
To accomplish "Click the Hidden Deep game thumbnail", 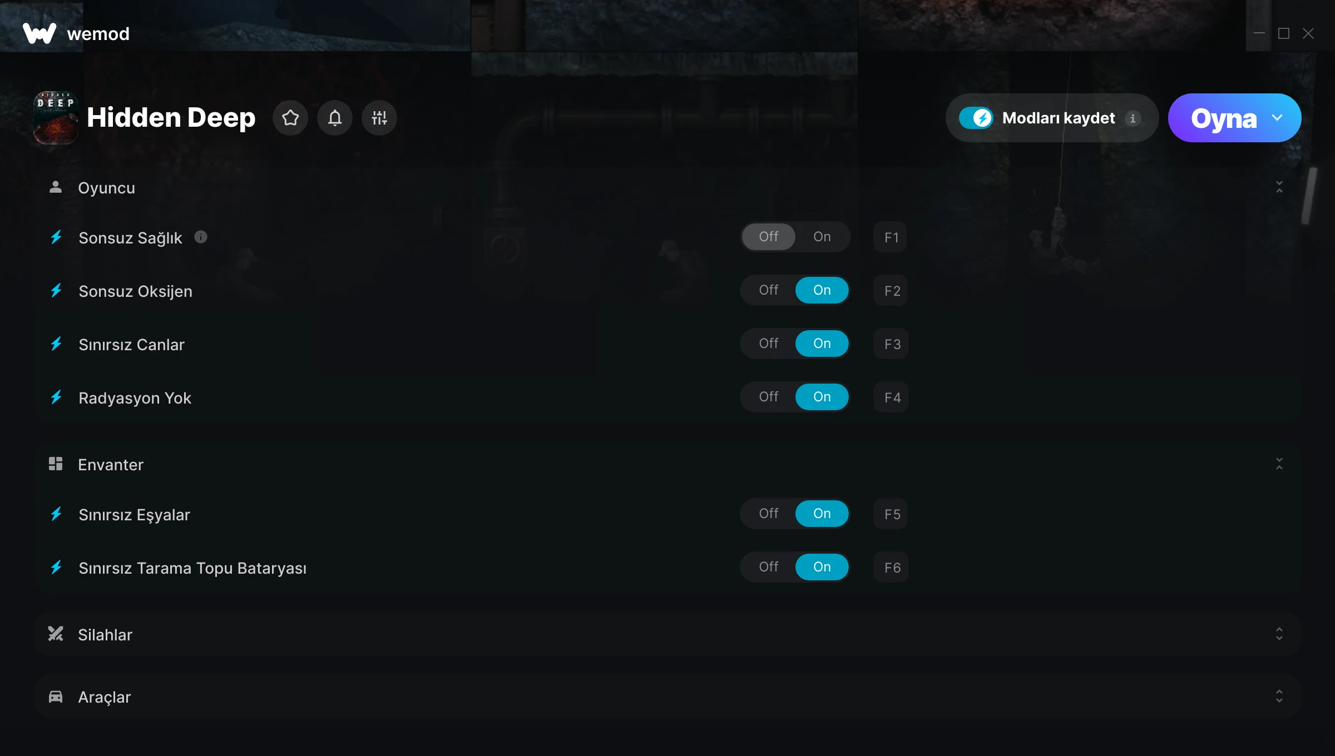I will click(x=56, y=118).
